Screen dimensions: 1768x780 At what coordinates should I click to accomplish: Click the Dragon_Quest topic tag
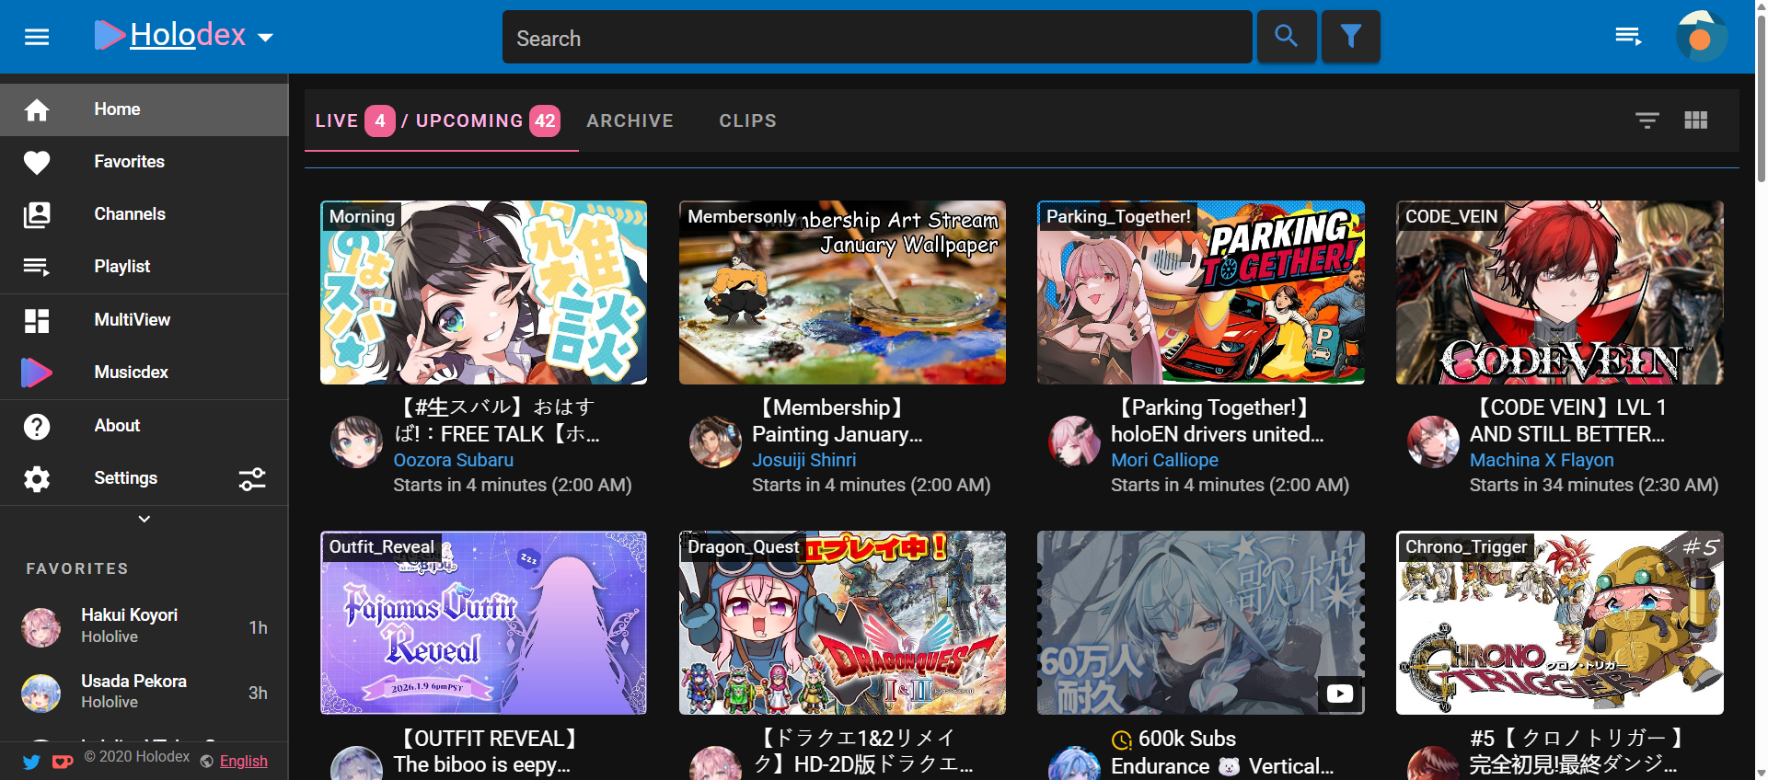[744, 546]
